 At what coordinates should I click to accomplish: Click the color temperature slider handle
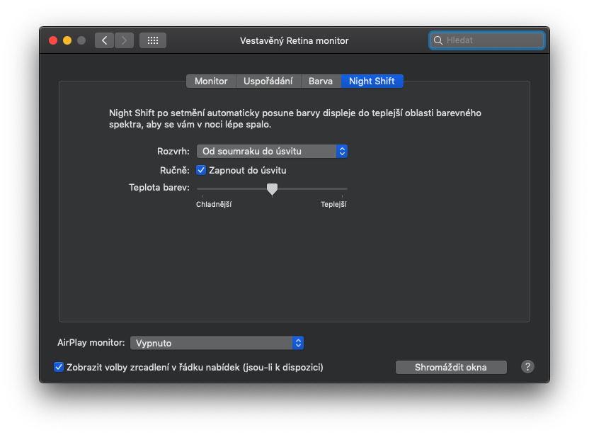click(272, 188)
